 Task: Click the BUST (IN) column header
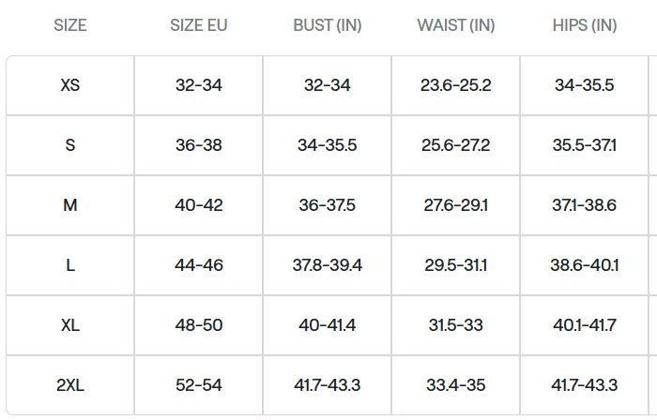click(x=328, y=25)
